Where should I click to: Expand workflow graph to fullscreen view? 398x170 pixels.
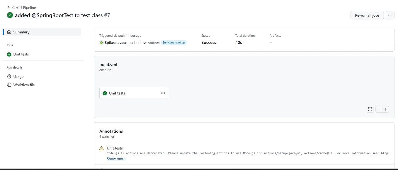pyautogui.click(x=370, y=109)
